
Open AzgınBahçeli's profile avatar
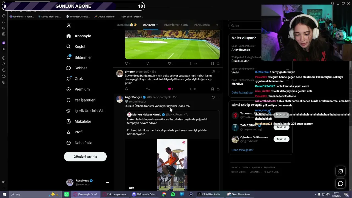120,99
